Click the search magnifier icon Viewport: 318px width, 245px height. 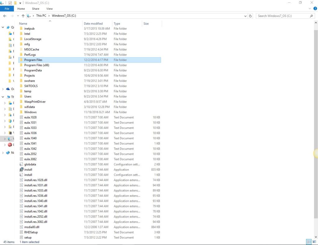coord(311,16)
